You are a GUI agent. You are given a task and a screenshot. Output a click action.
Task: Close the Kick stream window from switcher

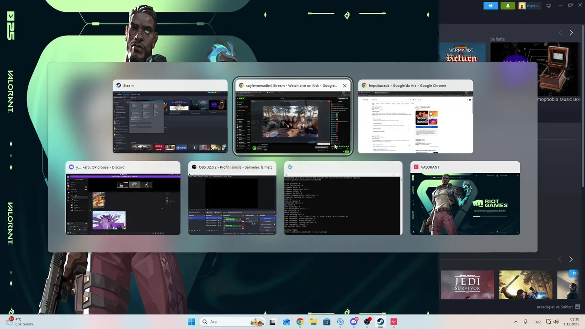pos(345,85)
